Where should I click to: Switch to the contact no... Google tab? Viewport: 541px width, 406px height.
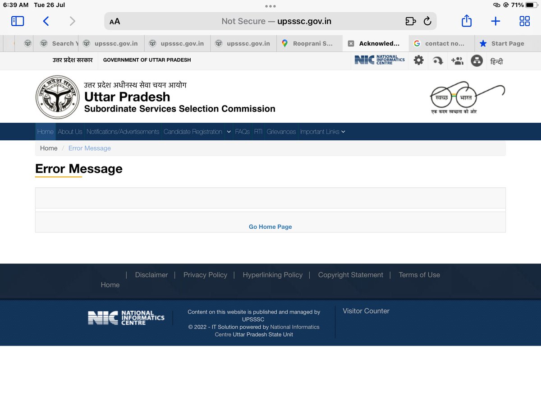click(x=442, y=43)
